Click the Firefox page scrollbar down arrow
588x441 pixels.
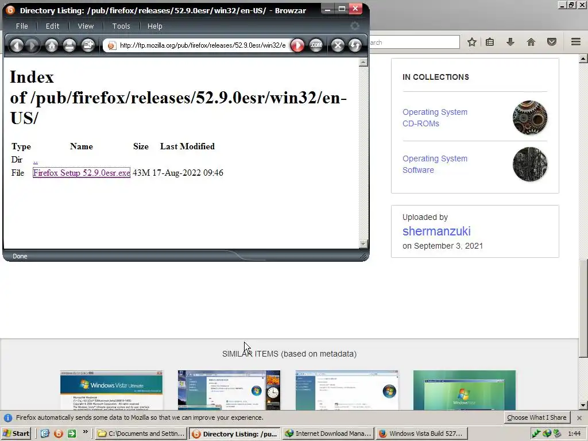click(583, 405)
